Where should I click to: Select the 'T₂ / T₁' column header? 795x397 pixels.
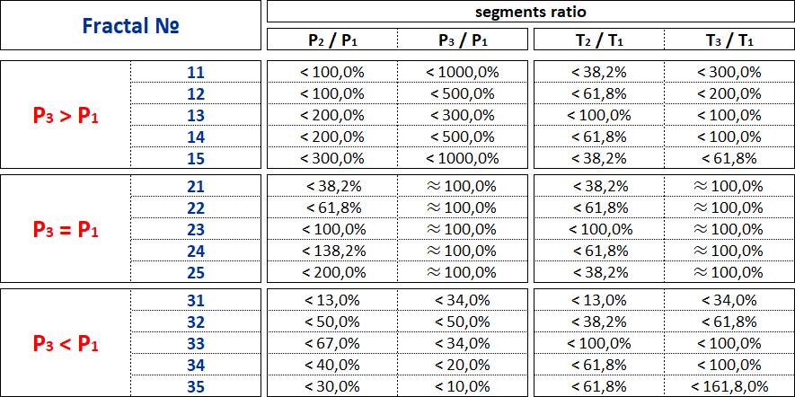pyautogui.click(x=598, y=40)
